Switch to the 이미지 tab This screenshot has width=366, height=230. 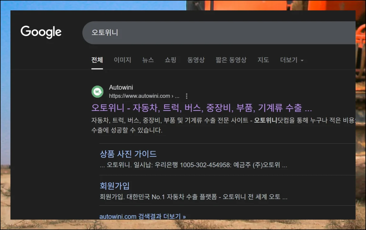pyautogui.click(x=122, y=60)
